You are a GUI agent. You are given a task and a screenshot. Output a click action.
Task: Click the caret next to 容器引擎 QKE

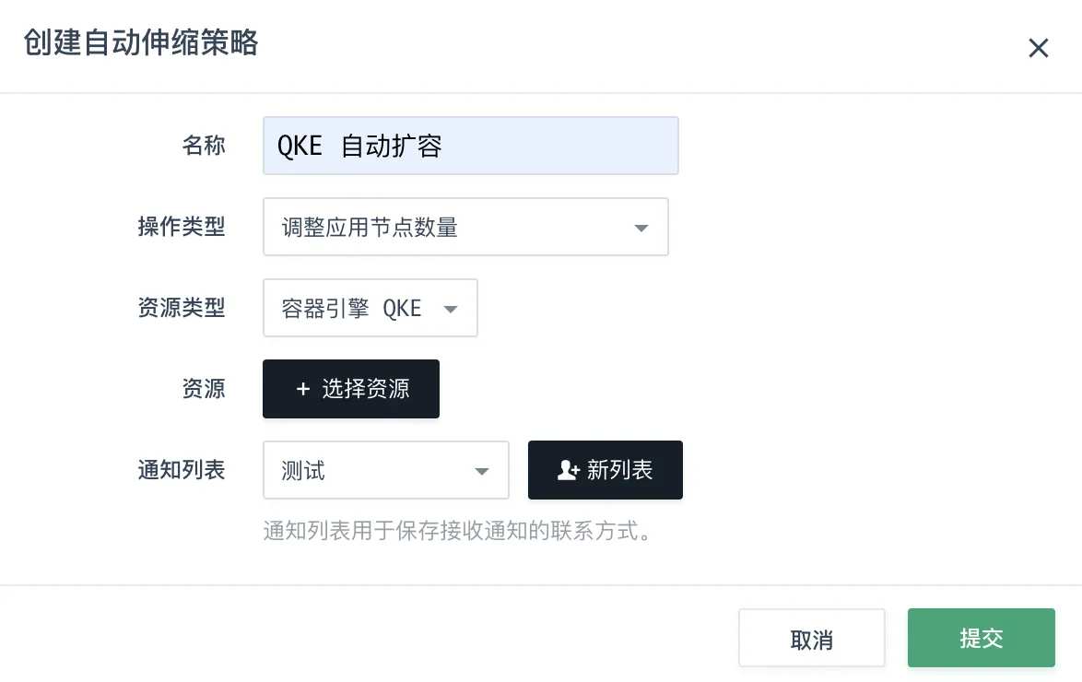(451, 310)
